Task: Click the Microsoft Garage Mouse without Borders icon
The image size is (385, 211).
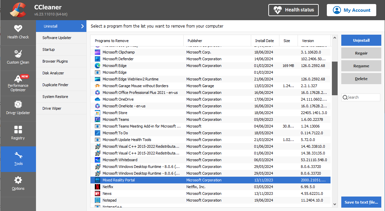Action: (x=98, y=86)
